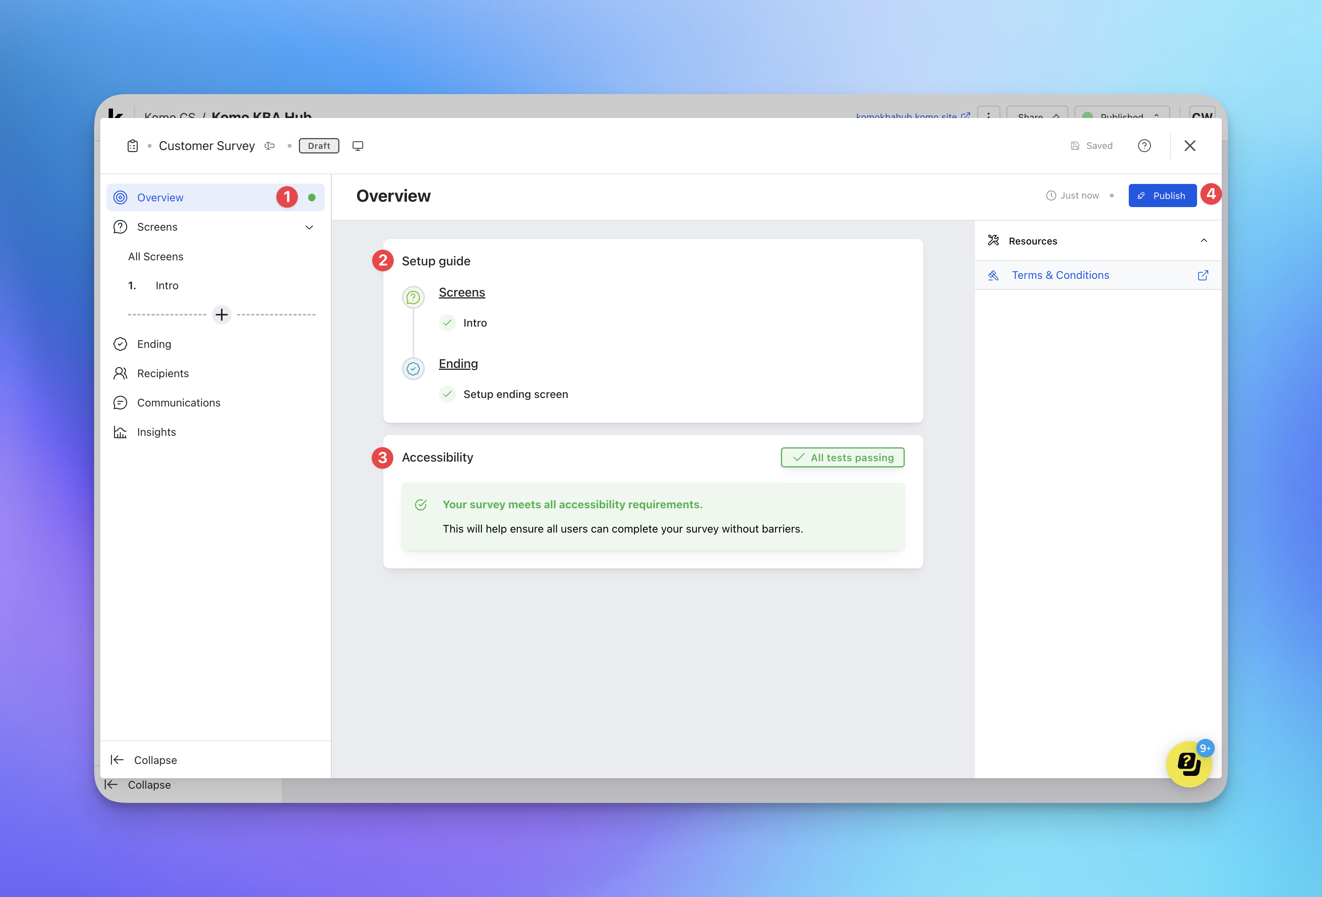Open the Recipients section
This screenshot has width=1322, height=897.
click(x=163, y=373)
